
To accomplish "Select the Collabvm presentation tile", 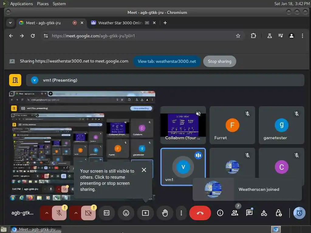I will 183,125.
